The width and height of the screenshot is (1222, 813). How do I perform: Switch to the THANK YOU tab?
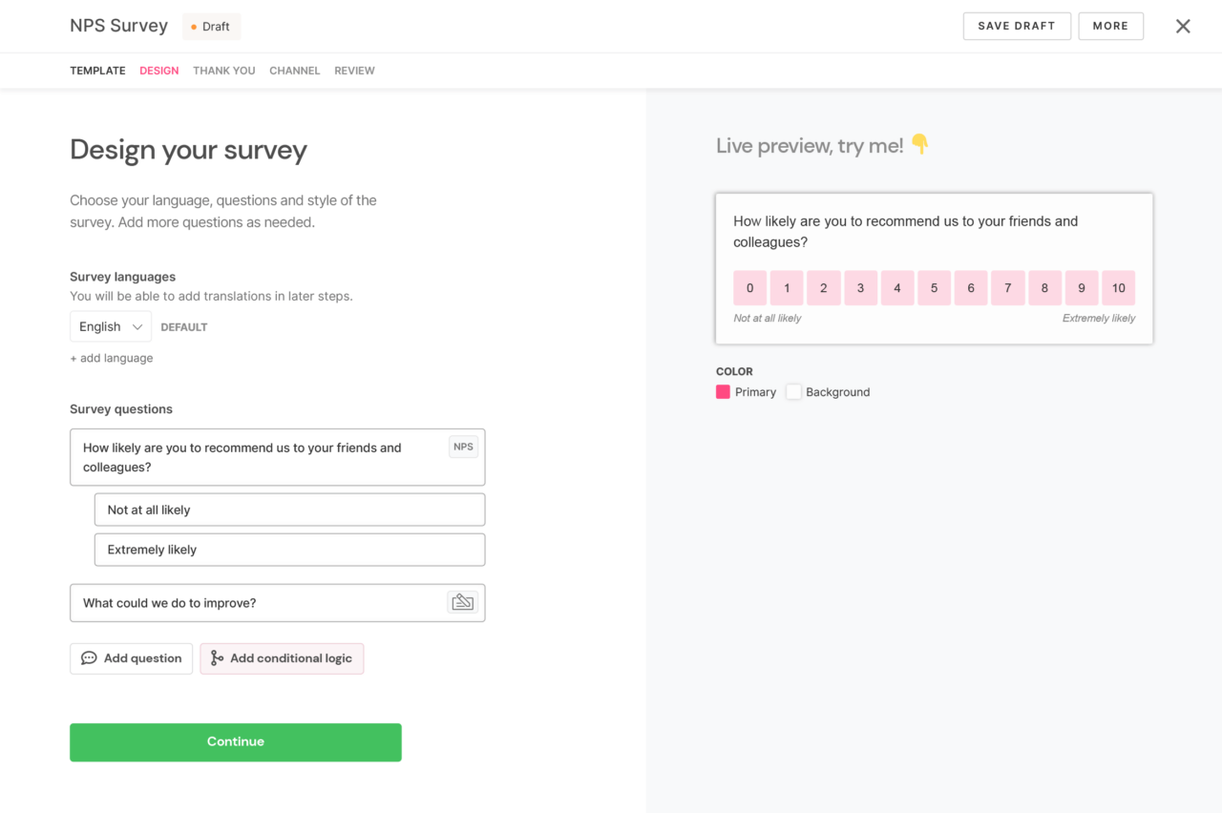tap(223, 70)
